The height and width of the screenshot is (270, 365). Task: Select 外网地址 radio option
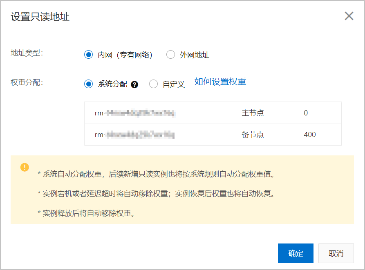[x=170, y=55]
